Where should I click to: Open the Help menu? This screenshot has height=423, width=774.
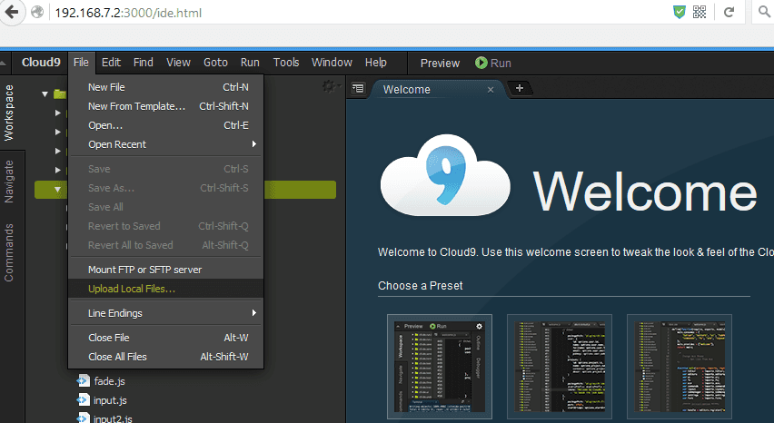[x=376, y=62]
